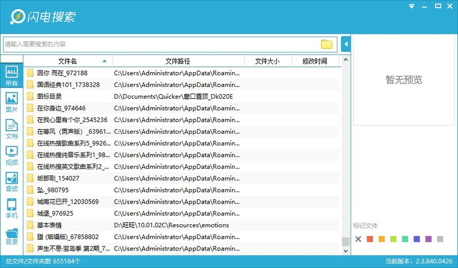
Task: Show the 视频 video files category
Action: (x=12, y=155)
